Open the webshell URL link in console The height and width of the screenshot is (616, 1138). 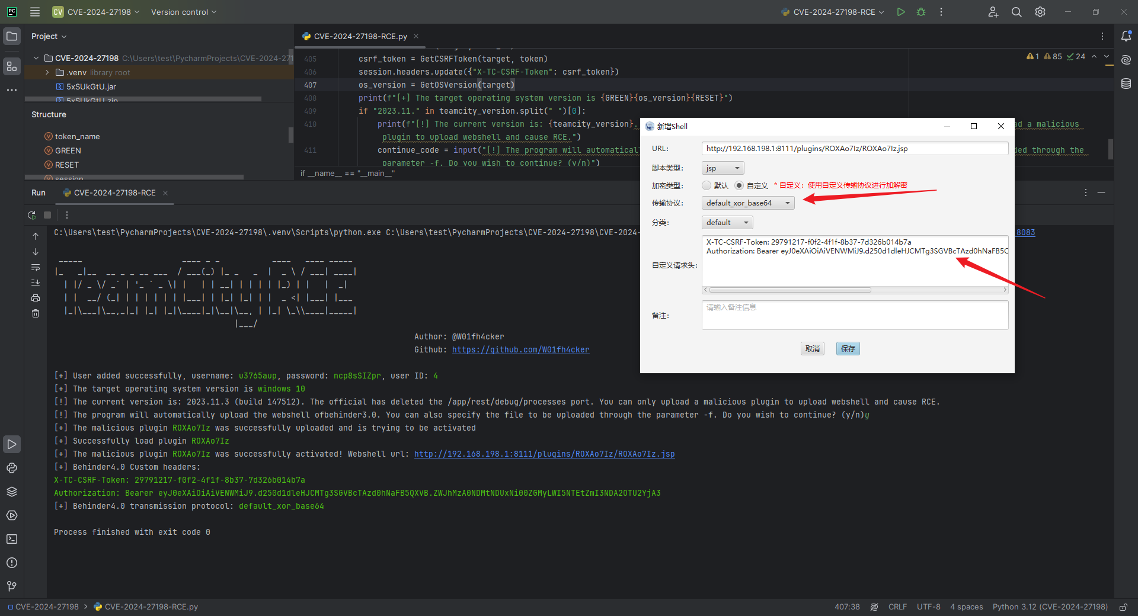544,454
